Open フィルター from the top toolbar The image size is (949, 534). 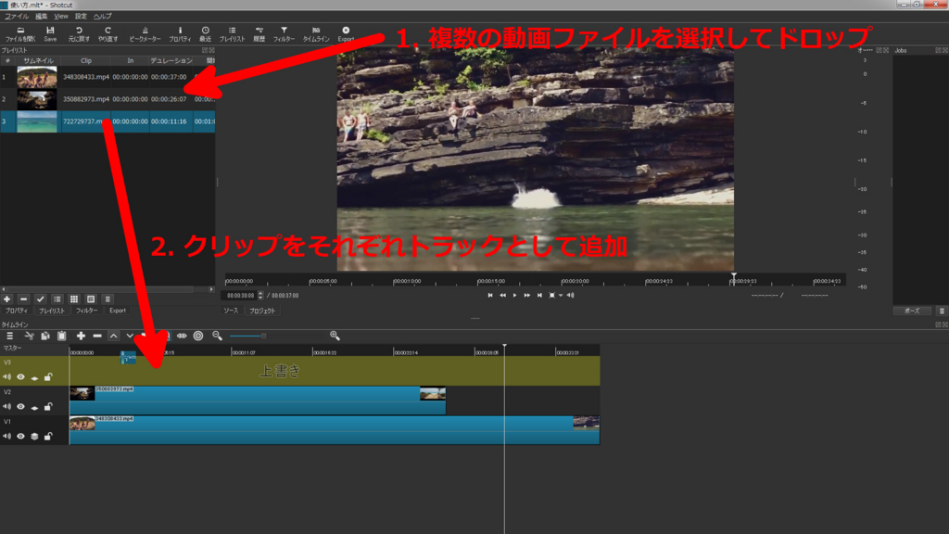(284, 34)
